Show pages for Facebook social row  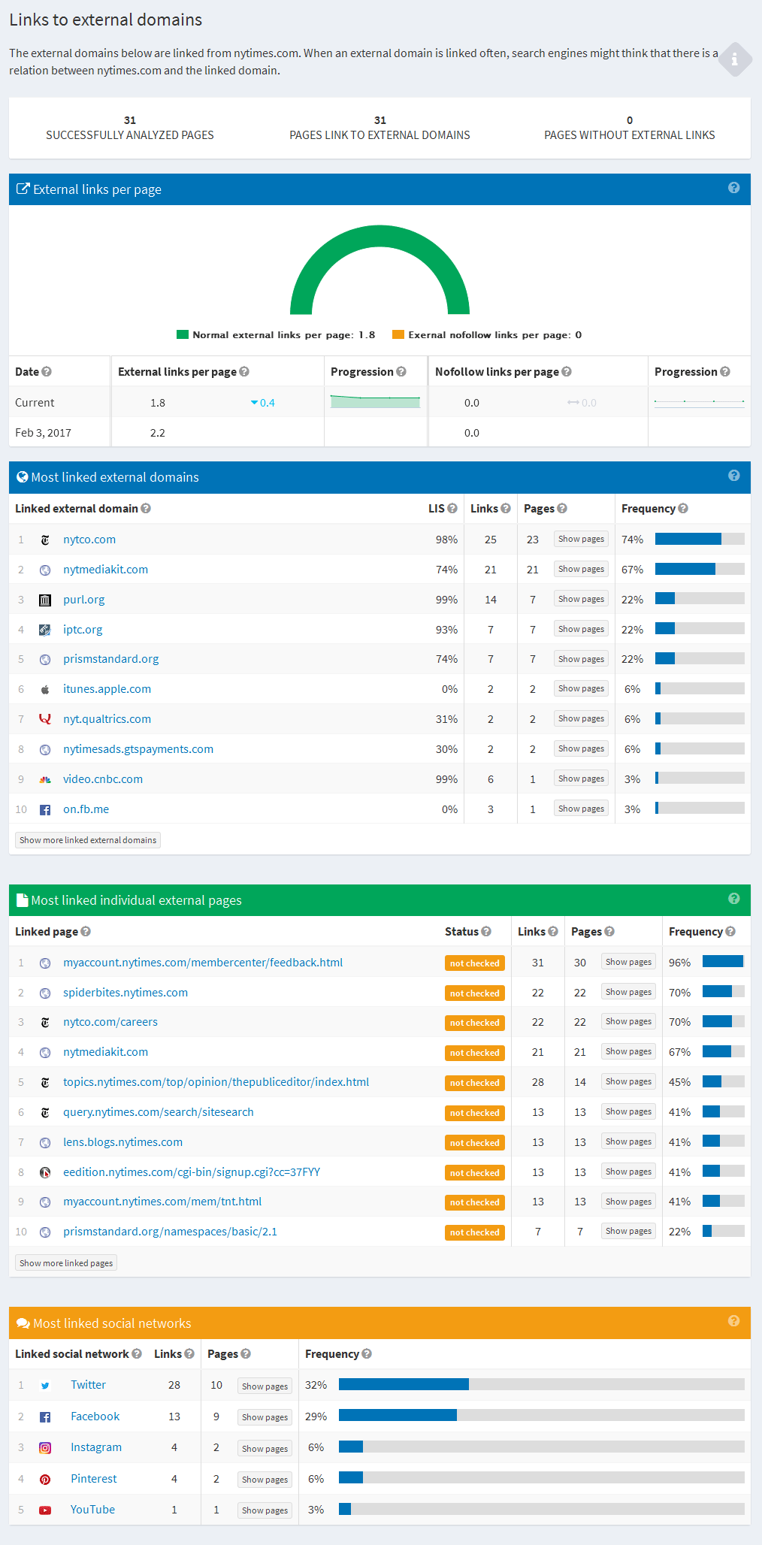coord(265,1417)
